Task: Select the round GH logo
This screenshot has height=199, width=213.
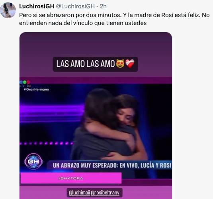Action: click(33, 161)
